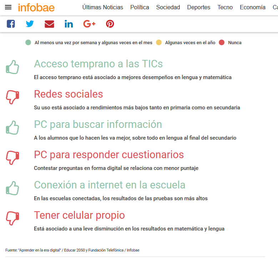This screenshot has height=259, width=278.
Task: Open the Deportes section
Action: 199,7
